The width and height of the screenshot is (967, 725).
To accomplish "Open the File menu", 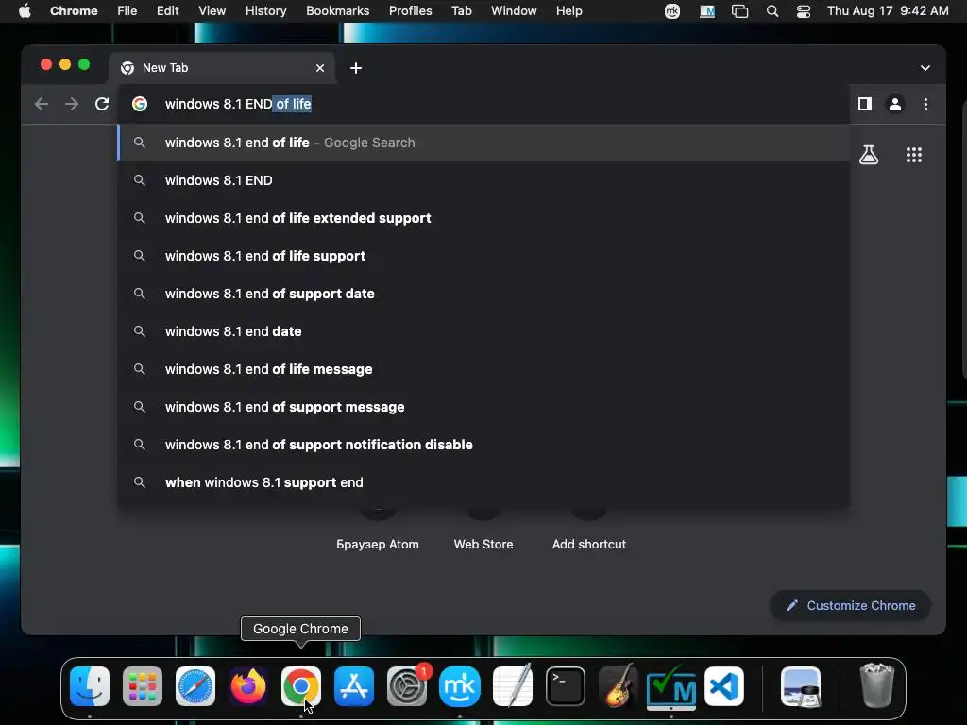I will 127,11.
